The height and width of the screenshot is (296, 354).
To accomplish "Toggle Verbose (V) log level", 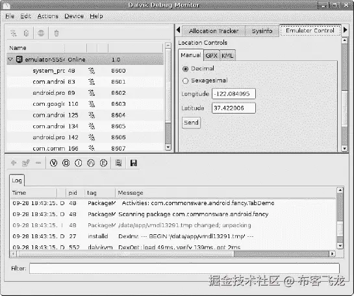I will [x=53, y=163].
